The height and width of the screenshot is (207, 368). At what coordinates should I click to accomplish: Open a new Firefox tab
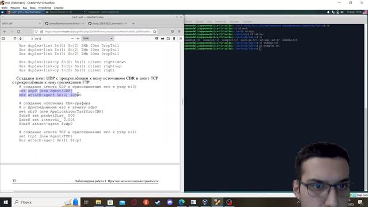133,24
